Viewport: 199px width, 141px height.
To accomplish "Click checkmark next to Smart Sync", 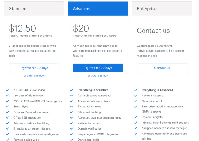I will click(x=8, y=106).
